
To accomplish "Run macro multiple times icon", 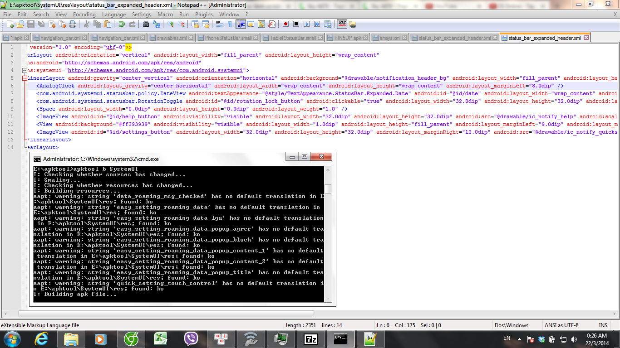I will [x=317, y=24].
